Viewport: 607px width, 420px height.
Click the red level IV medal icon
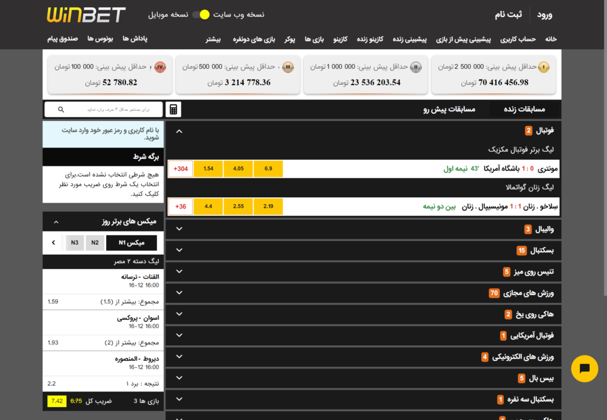pos(160,67)
